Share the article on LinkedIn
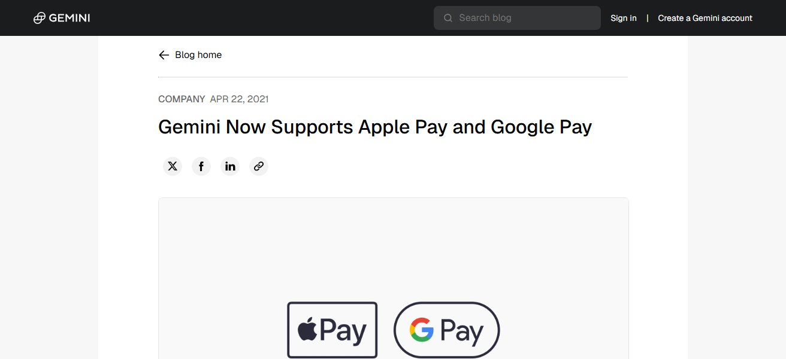Viewport: 786px width, 359px height. (229, 166)
